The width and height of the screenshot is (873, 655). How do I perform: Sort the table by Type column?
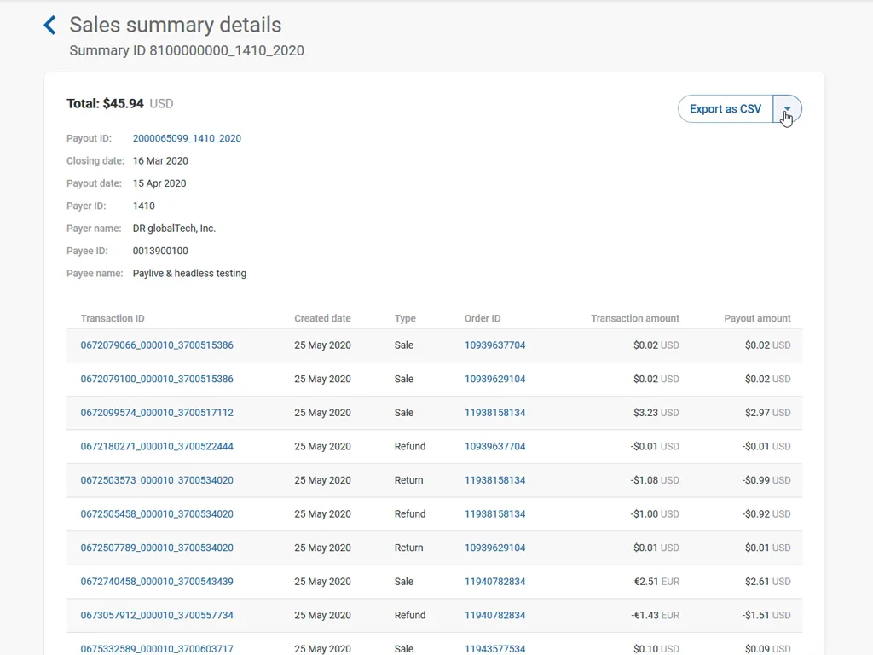coord(405,318)
